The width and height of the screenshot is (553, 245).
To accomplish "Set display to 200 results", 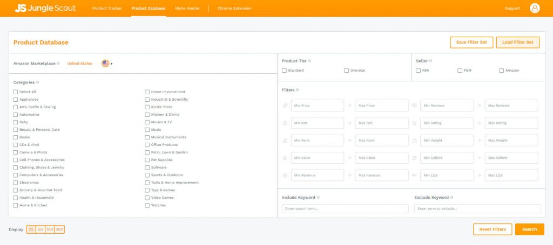I will click(x=59, y=229).
